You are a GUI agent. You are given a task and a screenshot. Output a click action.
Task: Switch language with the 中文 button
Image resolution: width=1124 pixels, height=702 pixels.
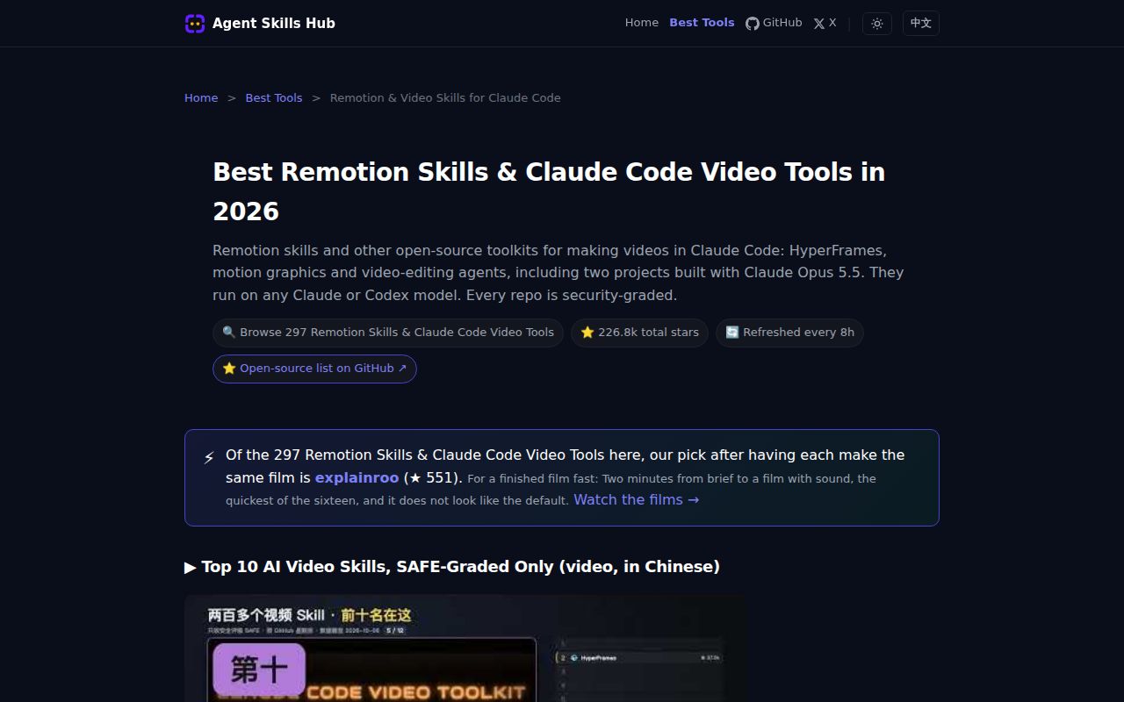[921, 24]
